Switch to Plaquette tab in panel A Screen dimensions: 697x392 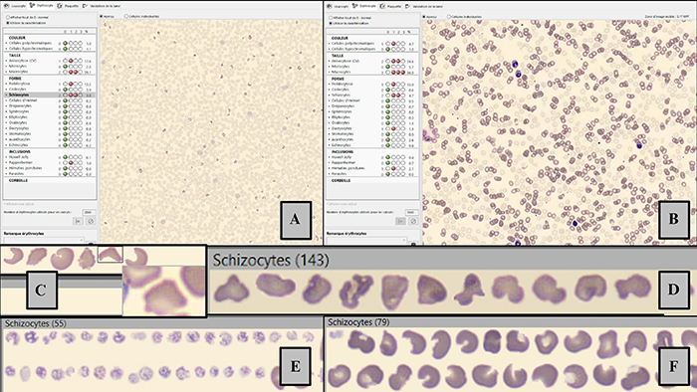(x=68, y=6)
